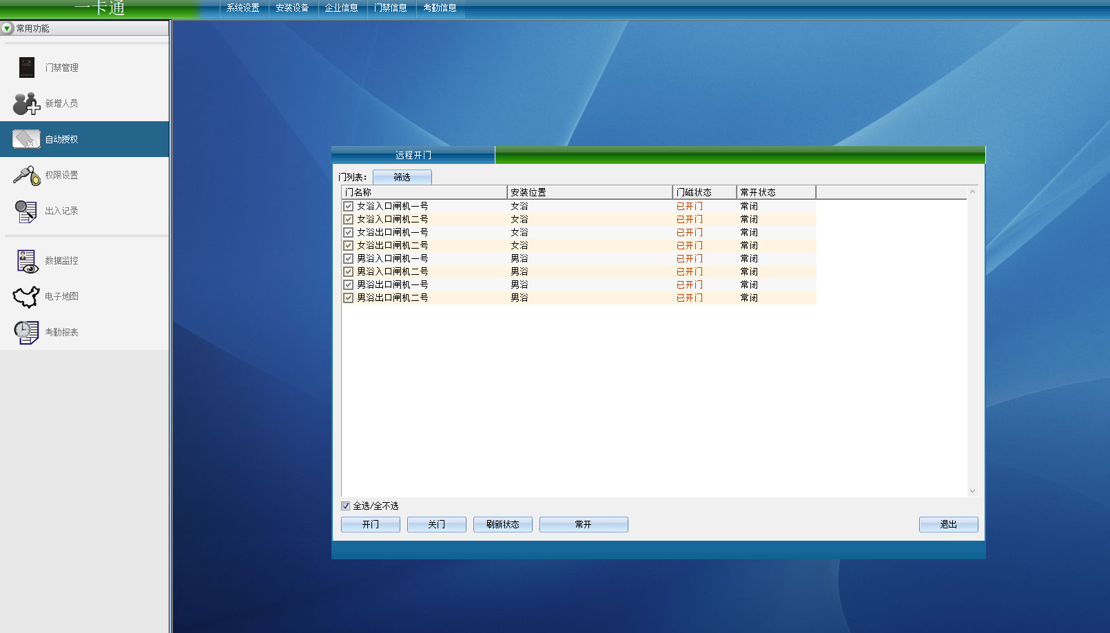Click the 刷新状态 button
The height and width of the screenshot is (633, 1110).
[x=503, y=525]
